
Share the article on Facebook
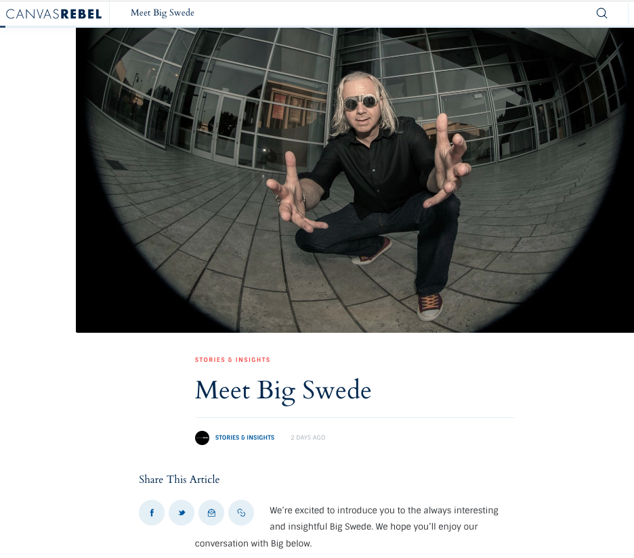pyautogui.click(x=152, y=513)
